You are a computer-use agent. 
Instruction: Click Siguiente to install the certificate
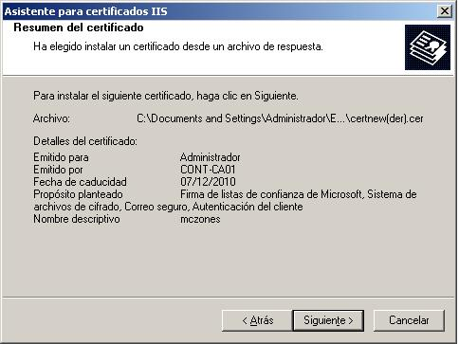[x=328, y=320]
